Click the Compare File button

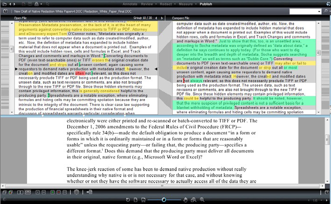[180, 18]
